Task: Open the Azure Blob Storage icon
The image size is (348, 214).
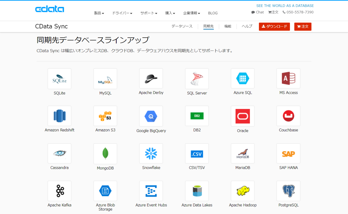Action: (105, 191)
